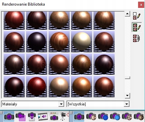Viewport: 145px width, 122px height.
Task: Click the linked materials chain icon
Action: point(136,38)
